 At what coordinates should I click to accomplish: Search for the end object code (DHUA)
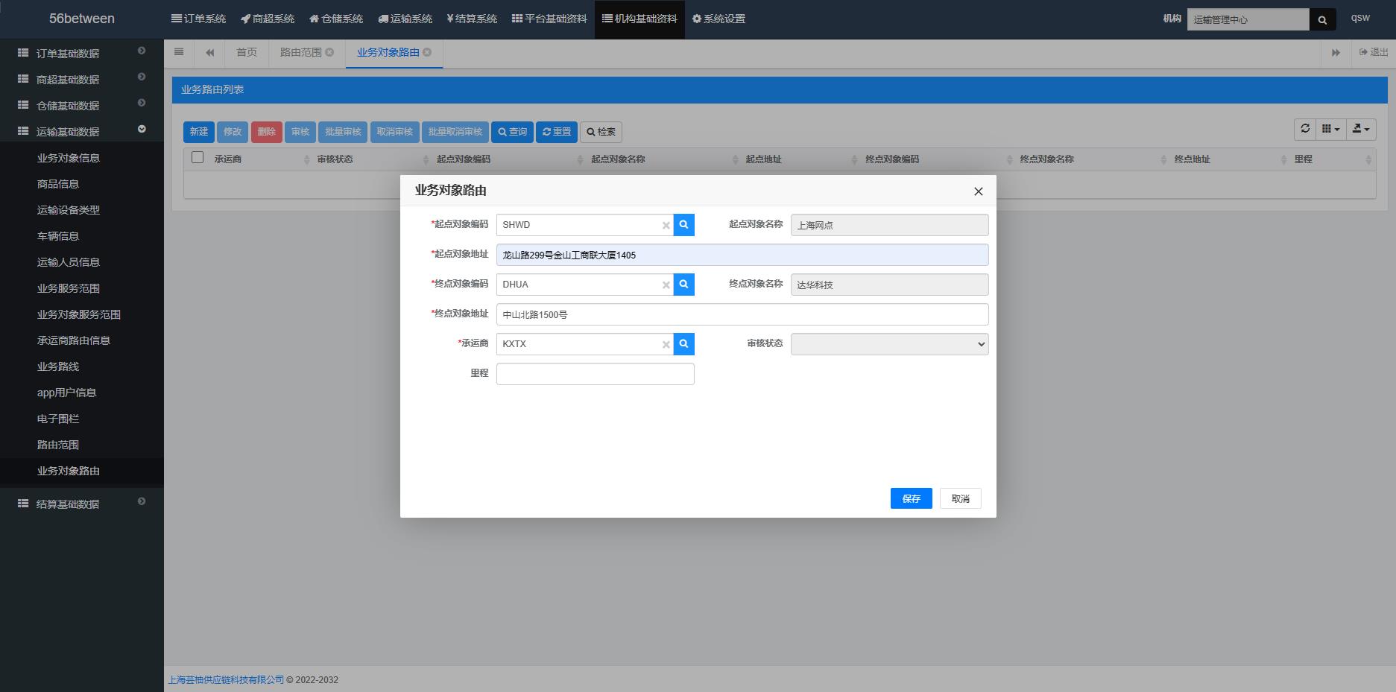[683, 285]
